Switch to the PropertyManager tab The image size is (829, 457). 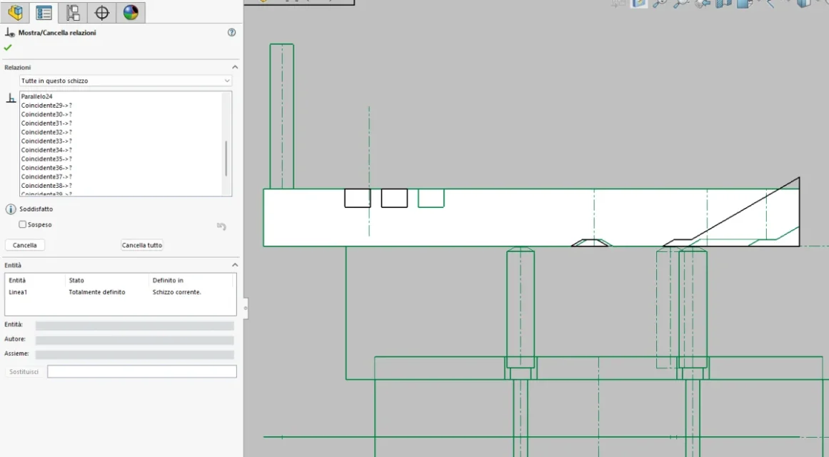tap(44, 12)
